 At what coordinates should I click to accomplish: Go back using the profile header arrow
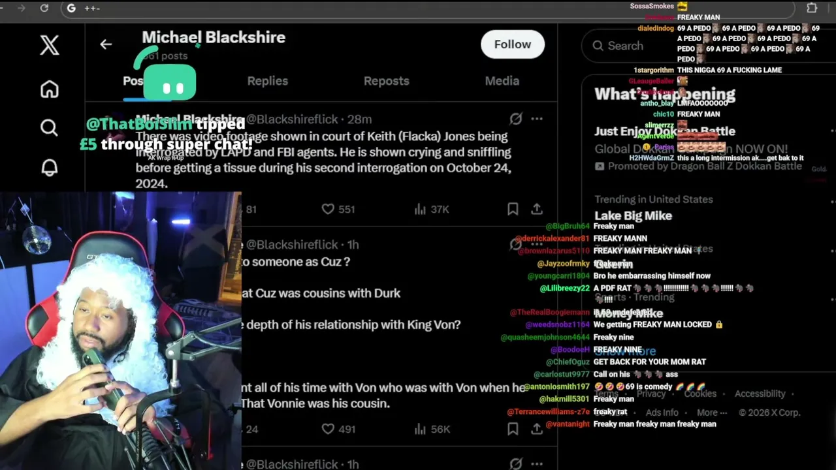[106, 44]
